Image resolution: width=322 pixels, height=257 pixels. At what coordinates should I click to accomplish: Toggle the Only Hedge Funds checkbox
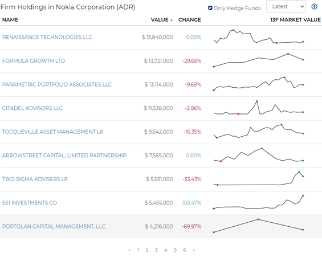pos(210,8)
